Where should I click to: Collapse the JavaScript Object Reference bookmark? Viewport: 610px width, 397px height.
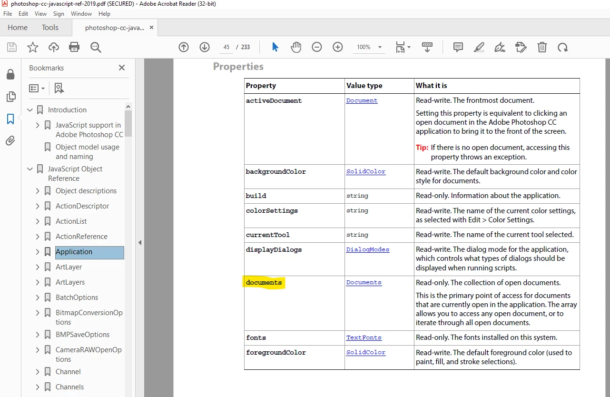pos(30,169)
